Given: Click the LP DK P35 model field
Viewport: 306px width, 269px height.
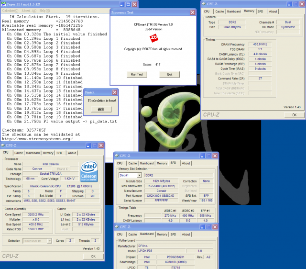Looking at the screenshot, I should (x=161, y=251).
